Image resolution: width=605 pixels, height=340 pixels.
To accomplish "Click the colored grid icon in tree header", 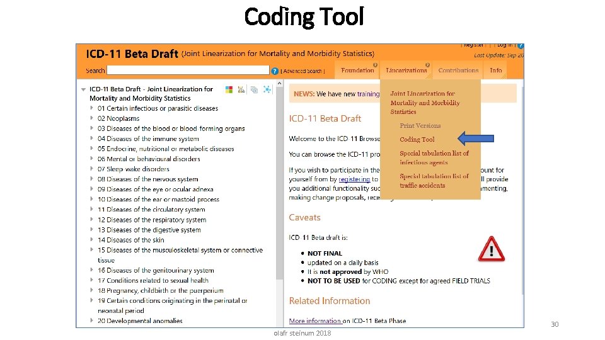I will [x=229, y=89].
